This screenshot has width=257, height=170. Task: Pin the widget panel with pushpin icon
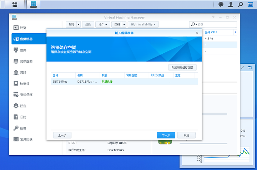243,67
